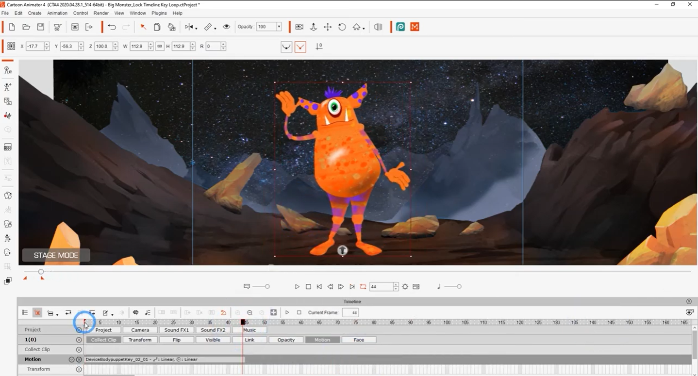Image resolution: width=698 pixels, height=376 pixels.
Task: Collapse the Motion track with chevron circle
Action: click(x=72, y=360)
